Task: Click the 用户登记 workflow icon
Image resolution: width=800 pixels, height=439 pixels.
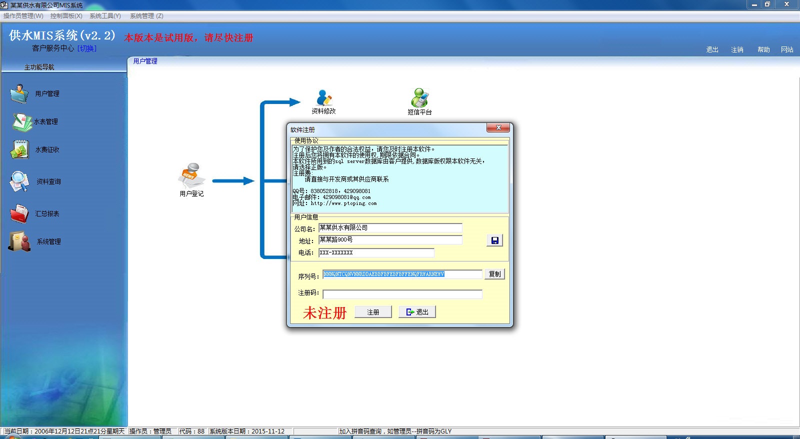Action: coord(191,175)
